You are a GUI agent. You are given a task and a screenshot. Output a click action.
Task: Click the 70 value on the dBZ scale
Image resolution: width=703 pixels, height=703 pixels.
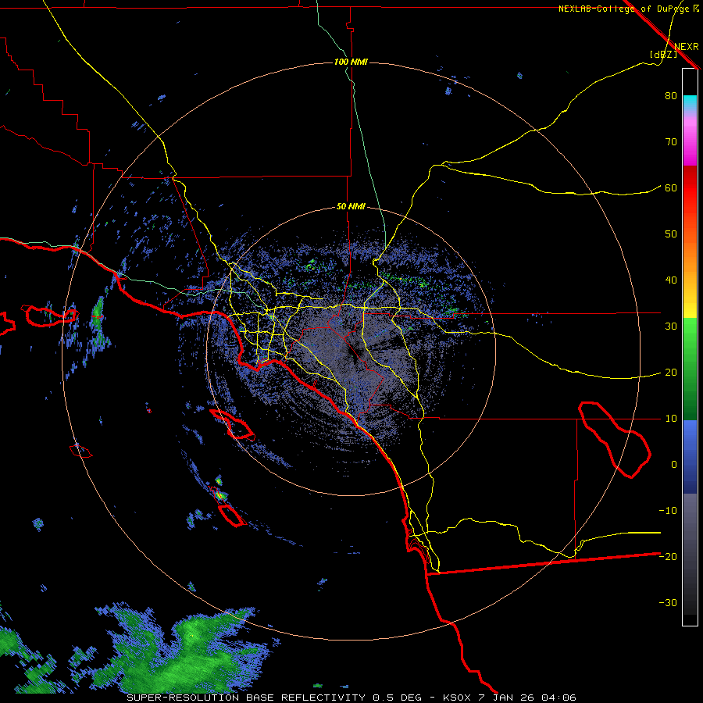click(x=671, y=142)
